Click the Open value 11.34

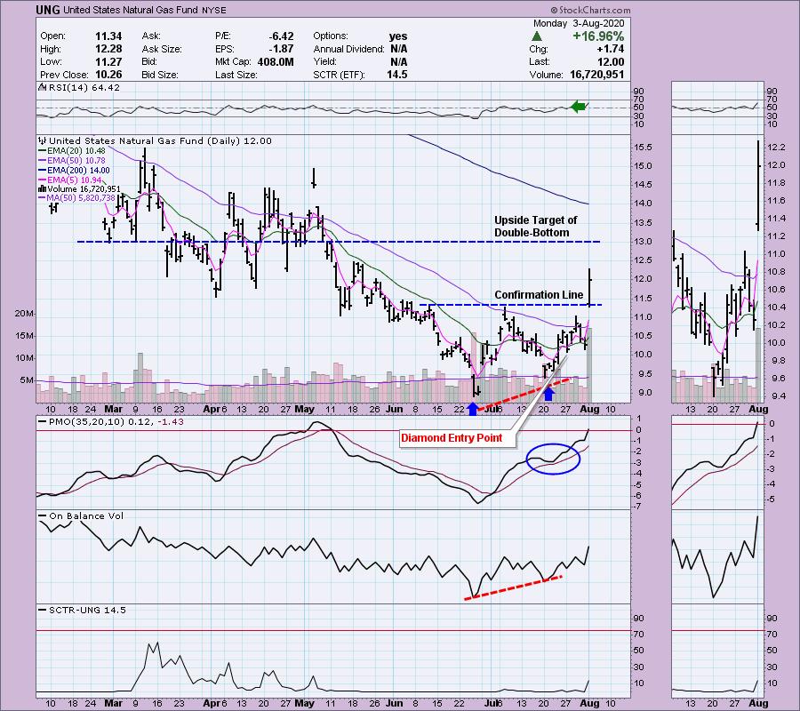coord(108,36)
